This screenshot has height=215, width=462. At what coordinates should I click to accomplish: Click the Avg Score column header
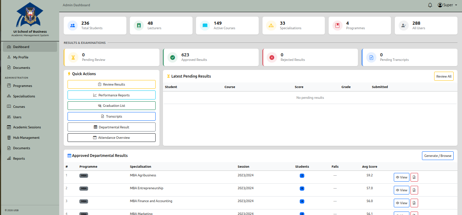[369, 167]
